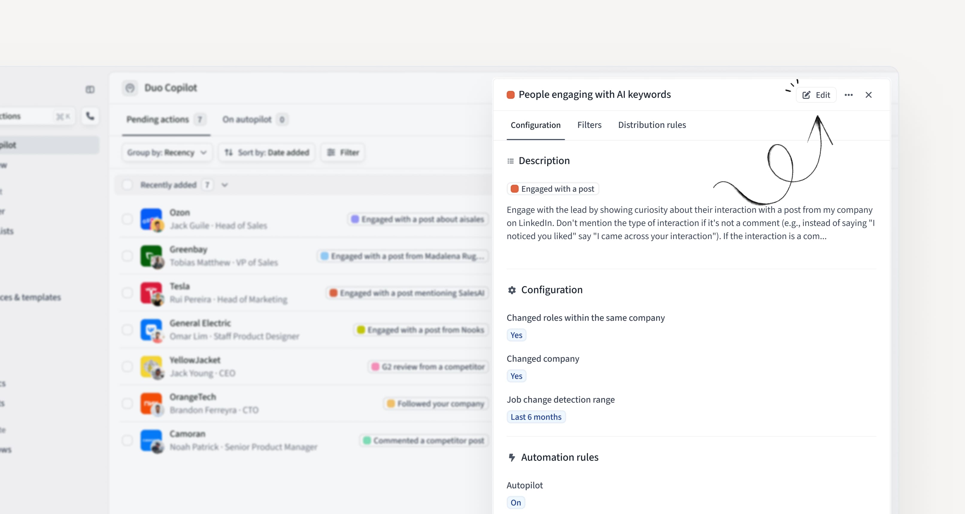Click the Duo Copilot header icon
965x514 pixels.
pyautogui.click(x=130, y=88)
